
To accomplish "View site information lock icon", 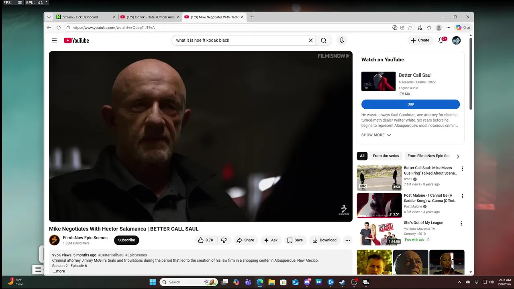I will (68, 28).
